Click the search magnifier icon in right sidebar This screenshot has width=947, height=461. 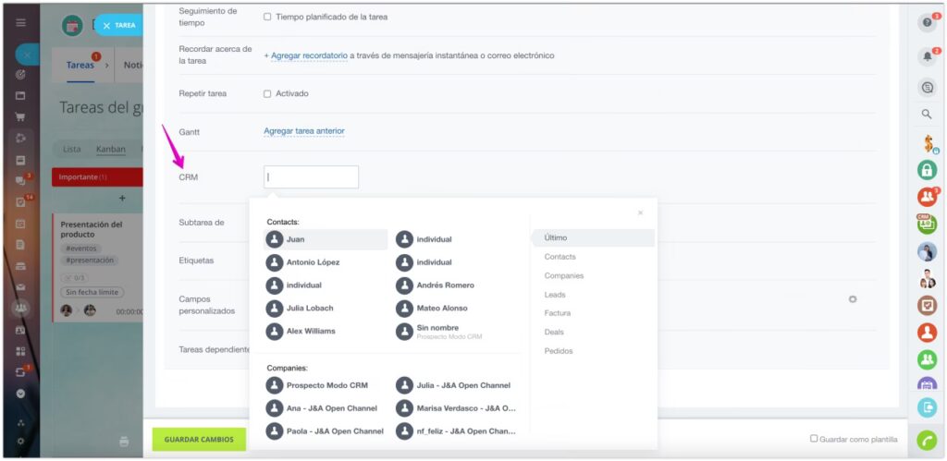[x=926, y=115]
